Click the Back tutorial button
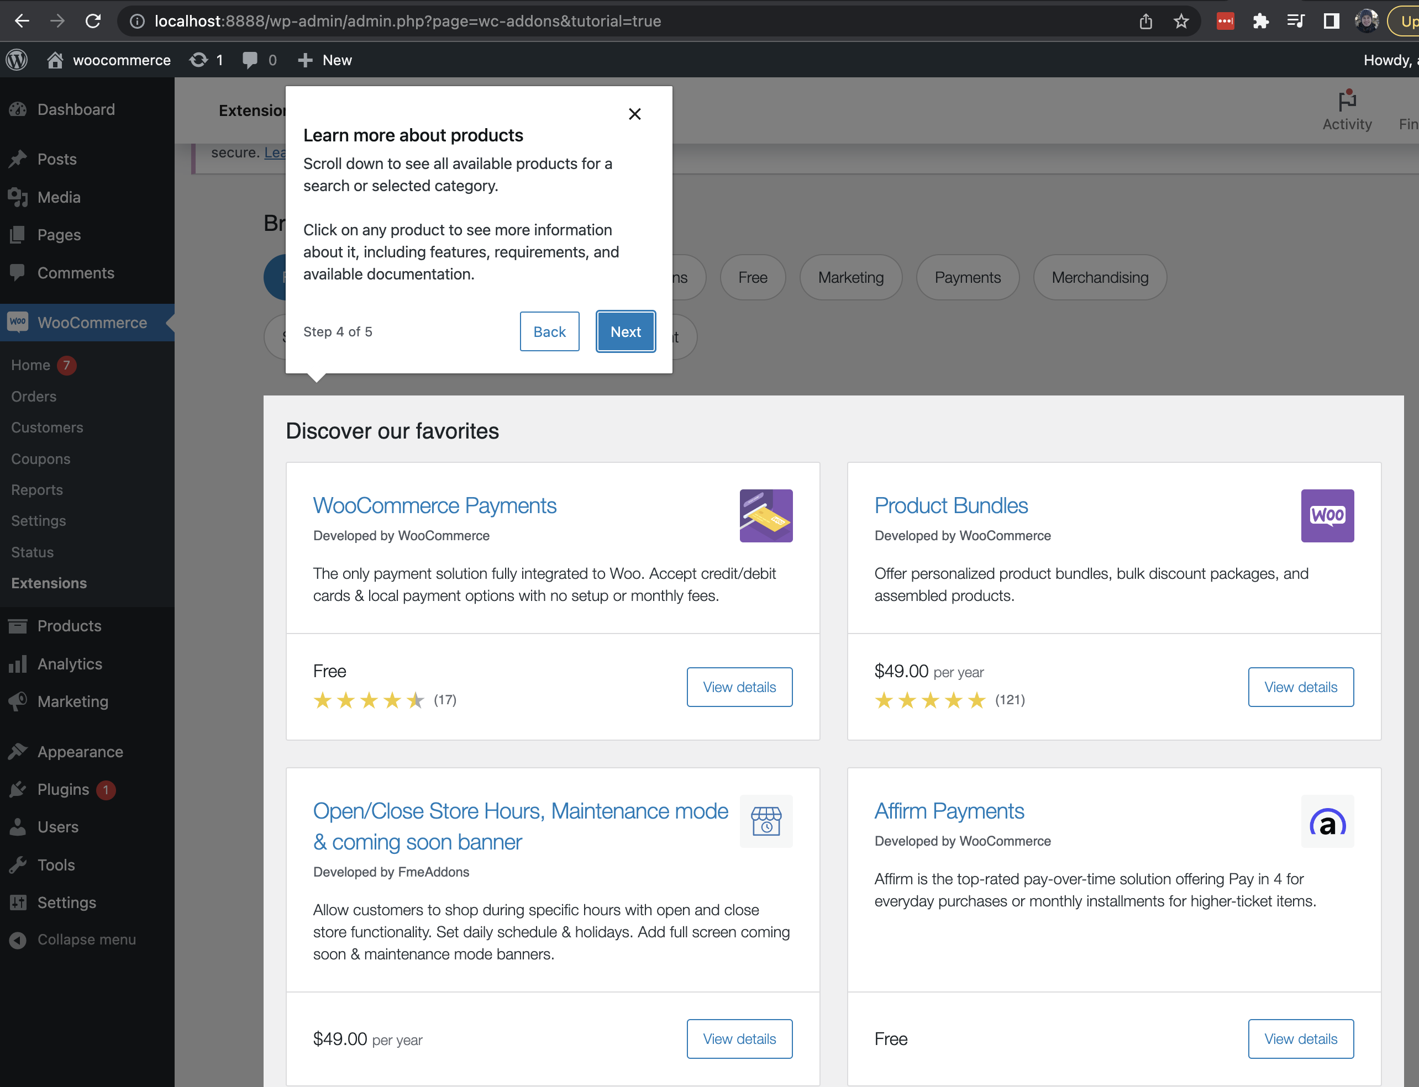The height and width of the screenshot is (1087, 1419). tap(549, 332)
